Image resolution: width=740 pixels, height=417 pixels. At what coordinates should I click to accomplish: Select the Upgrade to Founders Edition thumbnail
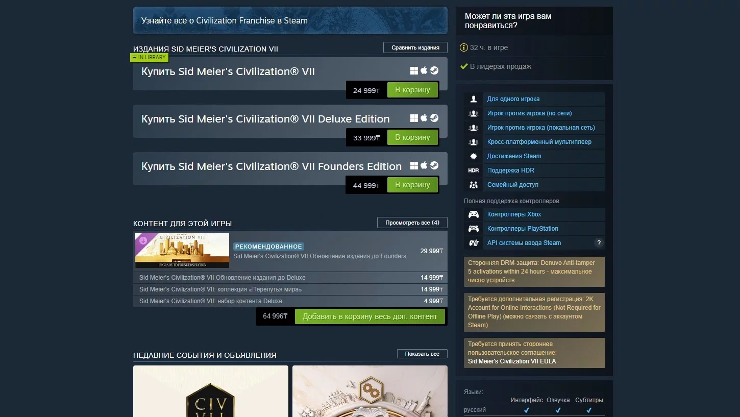pos(182,250)
